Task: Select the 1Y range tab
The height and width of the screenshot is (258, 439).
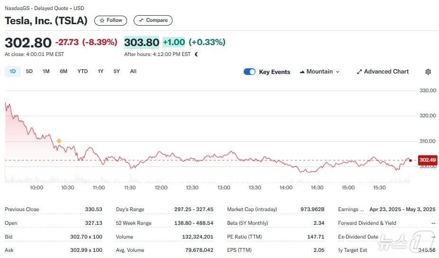Action: (x=101, y=72)
